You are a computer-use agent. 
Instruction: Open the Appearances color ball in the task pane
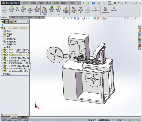(140, 45)
